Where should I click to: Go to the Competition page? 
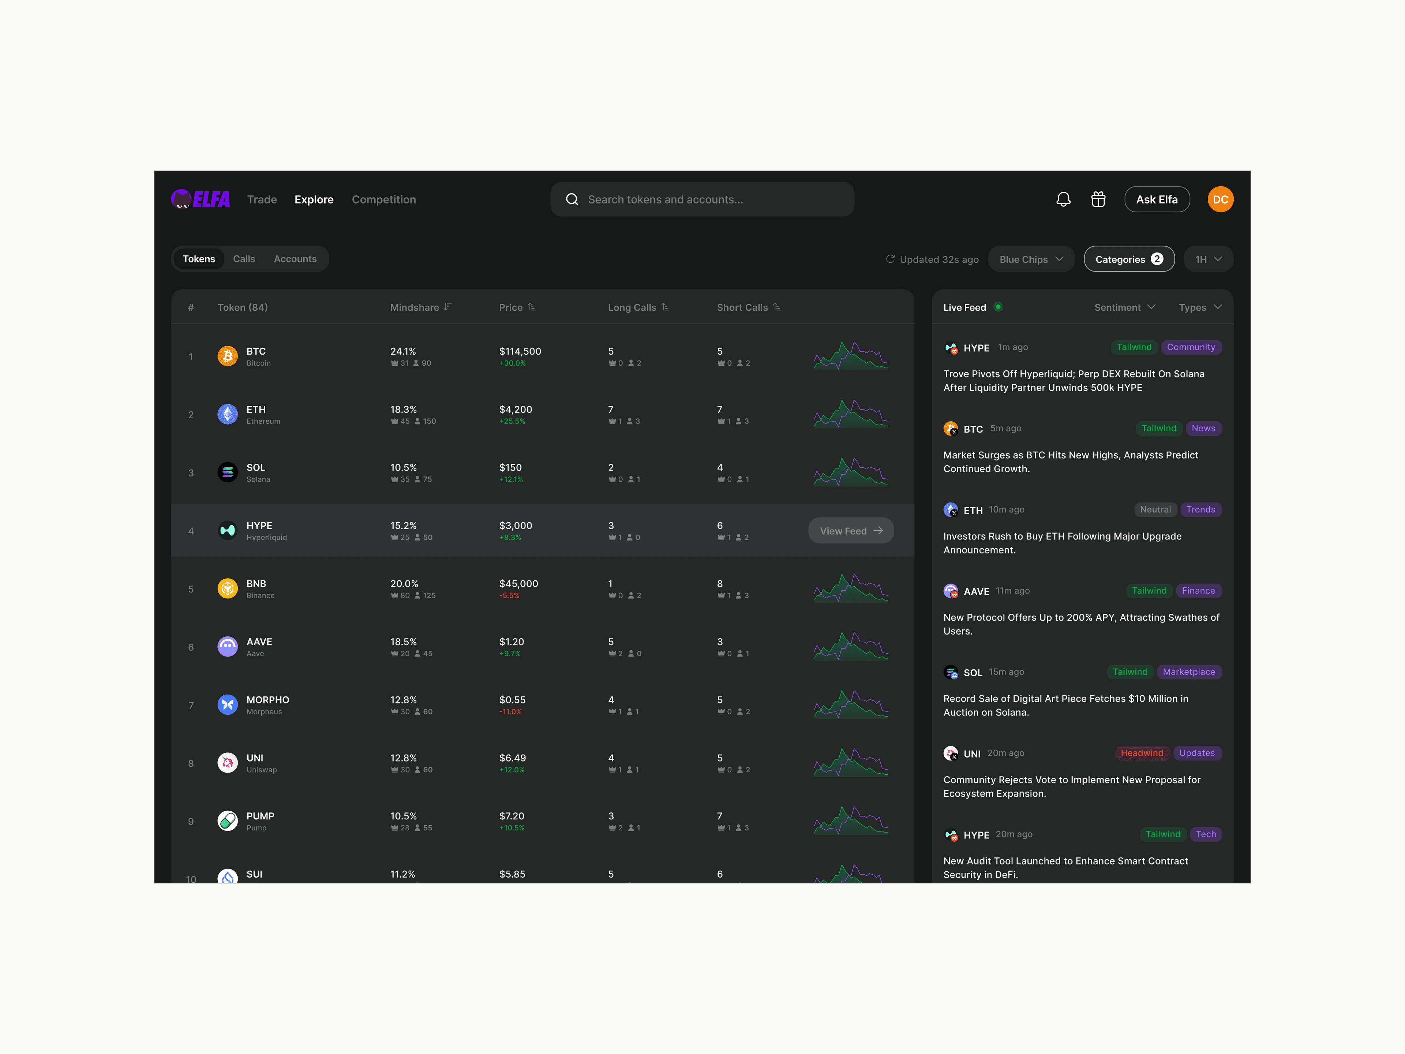coord(384,199)
